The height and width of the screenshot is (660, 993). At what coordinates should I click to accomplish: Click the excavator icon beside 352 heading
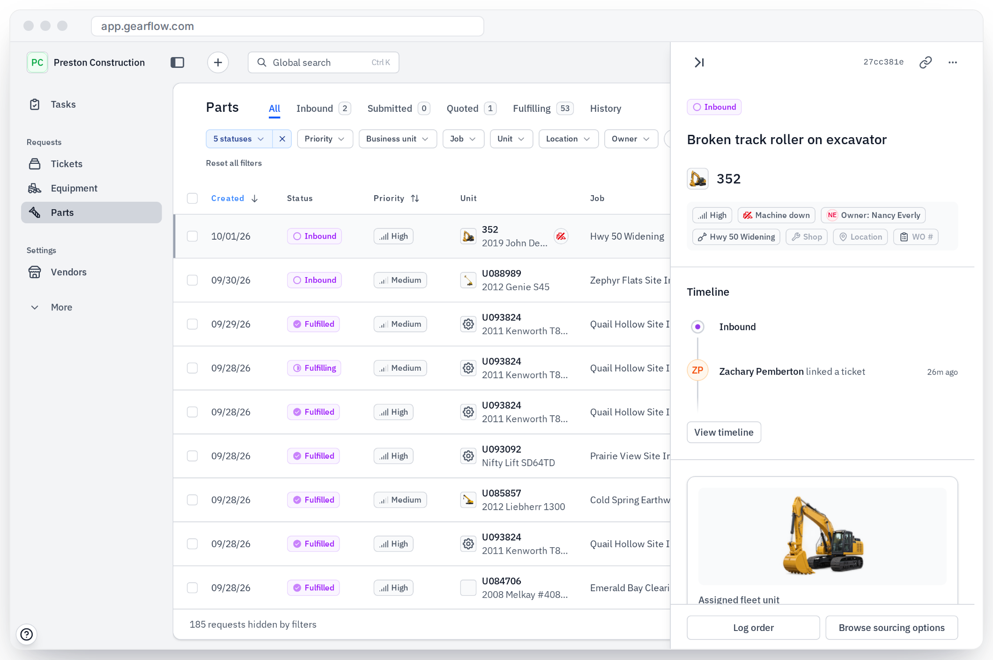point(697,179)
